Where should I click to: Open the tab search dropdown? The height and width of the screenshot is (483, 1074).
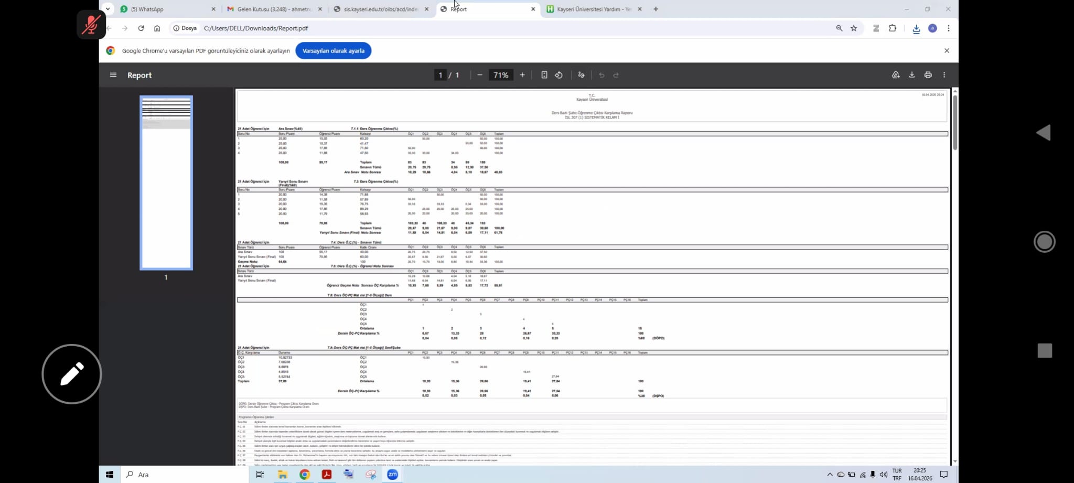pyautogui.click(x=108, y=9)
